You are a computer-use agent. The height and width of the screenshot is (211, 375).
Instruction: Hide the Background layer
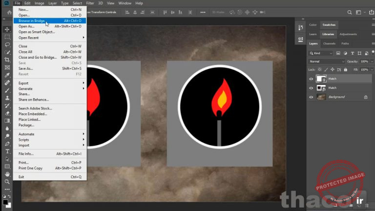pyautogui.click(x=311, y=97)
